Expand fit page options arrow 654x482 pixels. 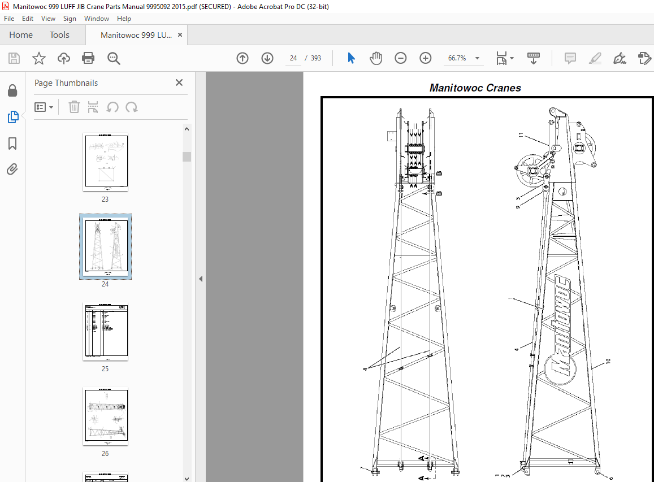(x=512, y=58)
